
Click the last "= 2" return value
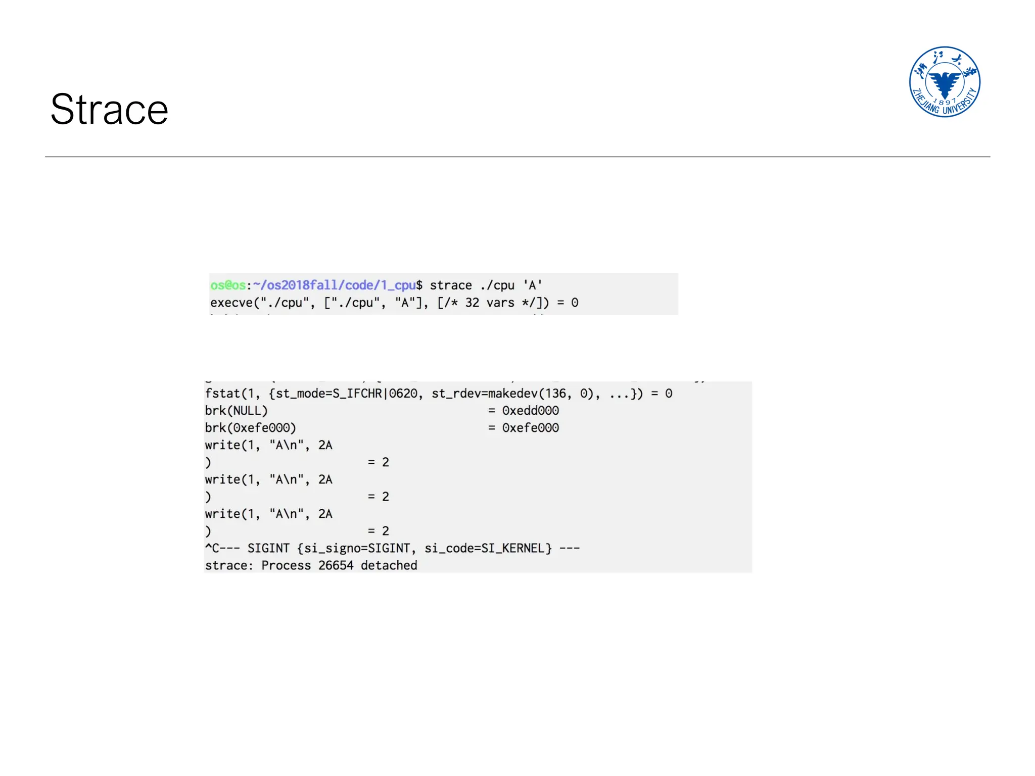tap(379, 531)
